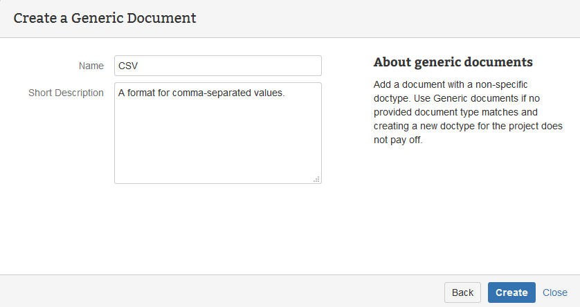Close the dialog via Close link
Image resolution: width=580 pixels, height=307 pixels.
(554, 292)
